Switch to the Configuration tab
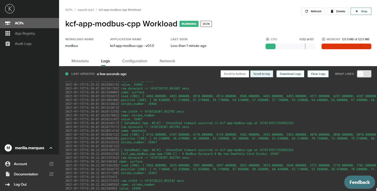The height and width of the screenshot is (191, 377). click(135, 61)
